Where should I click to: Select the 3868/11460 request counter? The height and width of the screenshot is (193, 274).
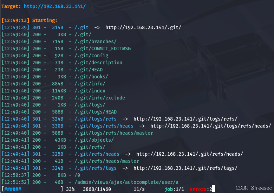coord(97,189)
